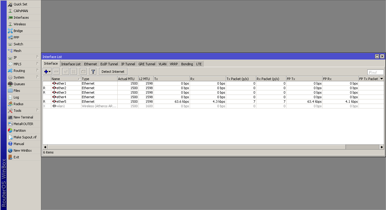Open the Queues menu icon

tap(10, 84)
